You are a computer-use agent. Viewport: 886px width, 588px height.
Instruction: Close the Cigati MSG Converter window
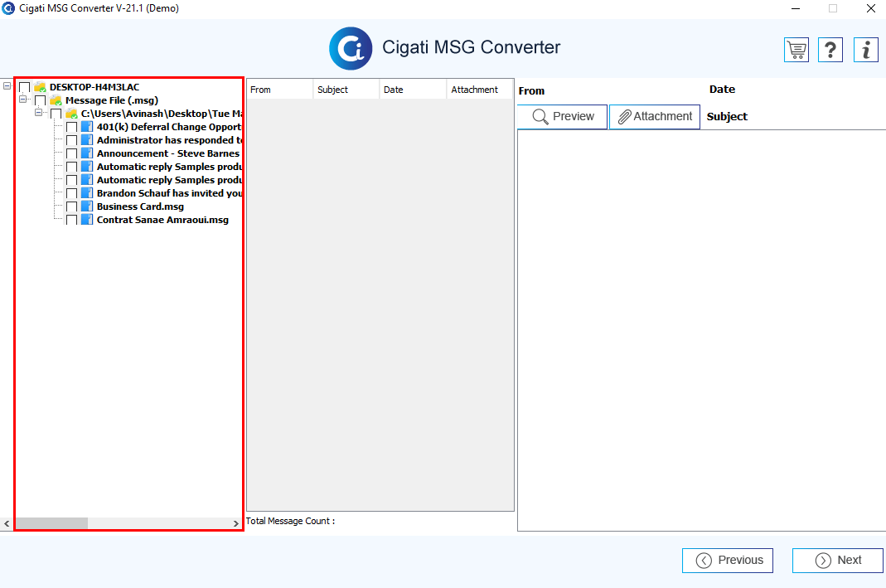click(x=871, y=8)
